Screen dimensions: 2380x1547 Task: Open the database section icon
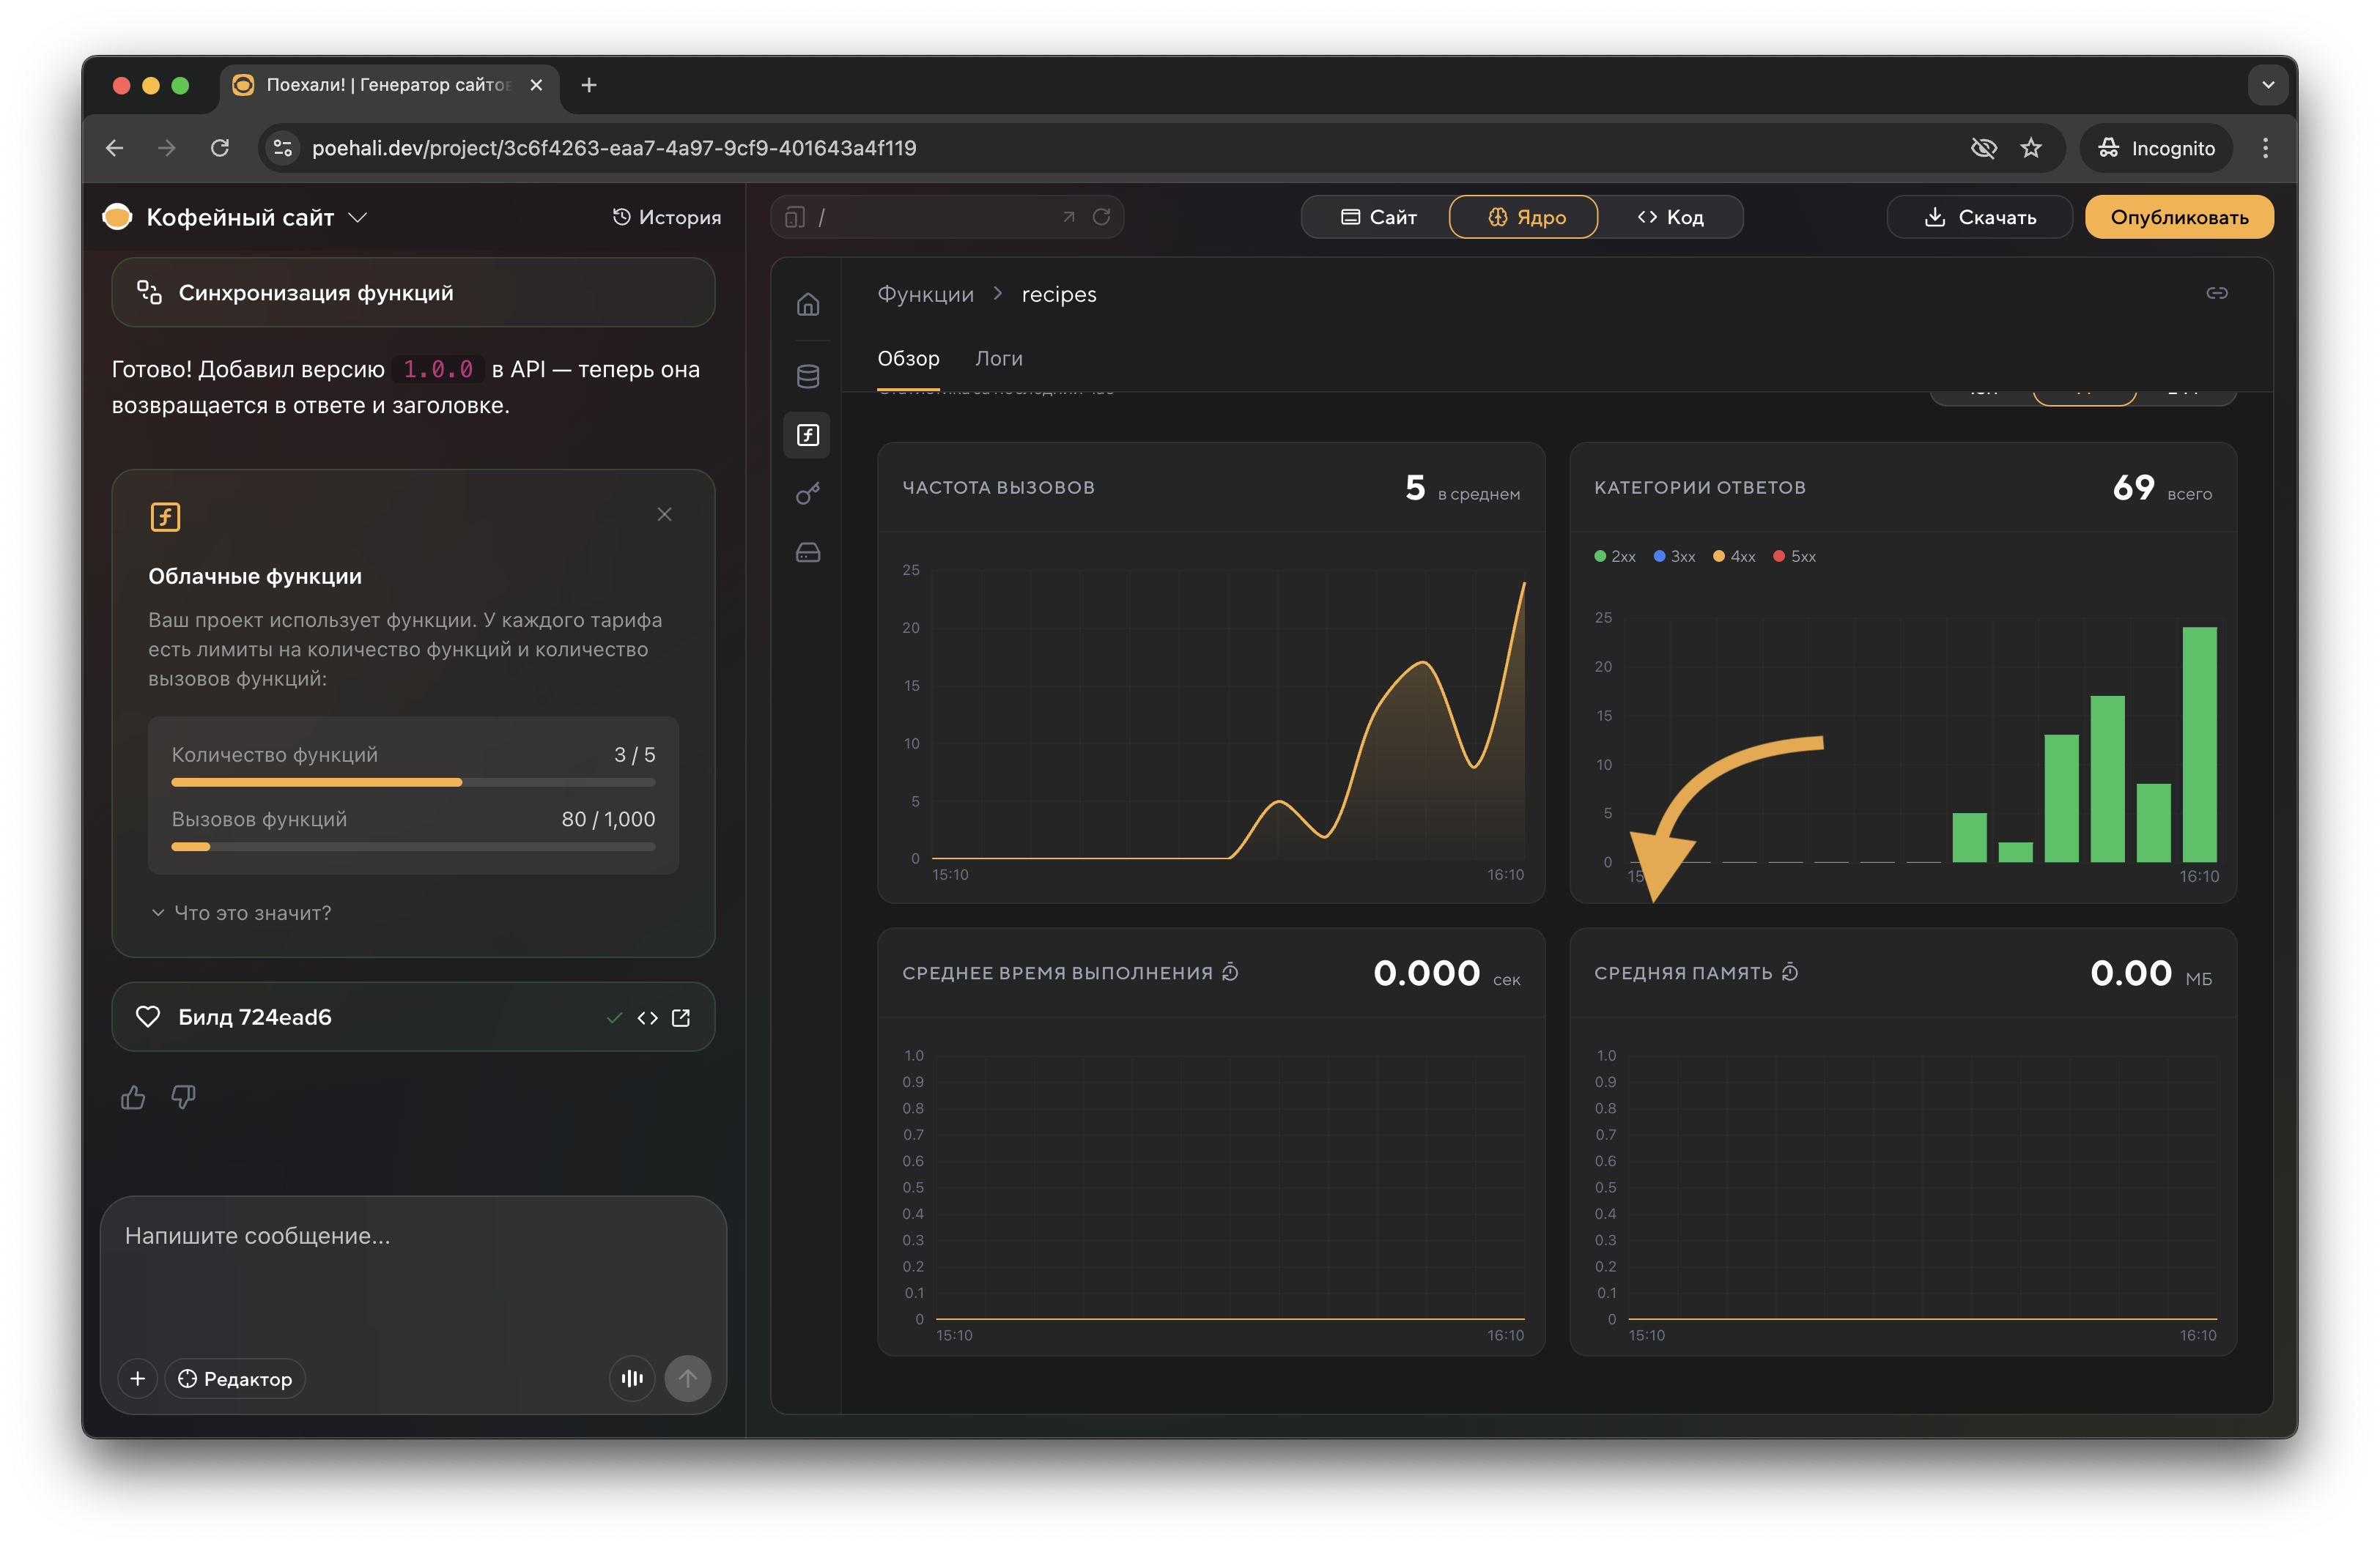[807, 376]
